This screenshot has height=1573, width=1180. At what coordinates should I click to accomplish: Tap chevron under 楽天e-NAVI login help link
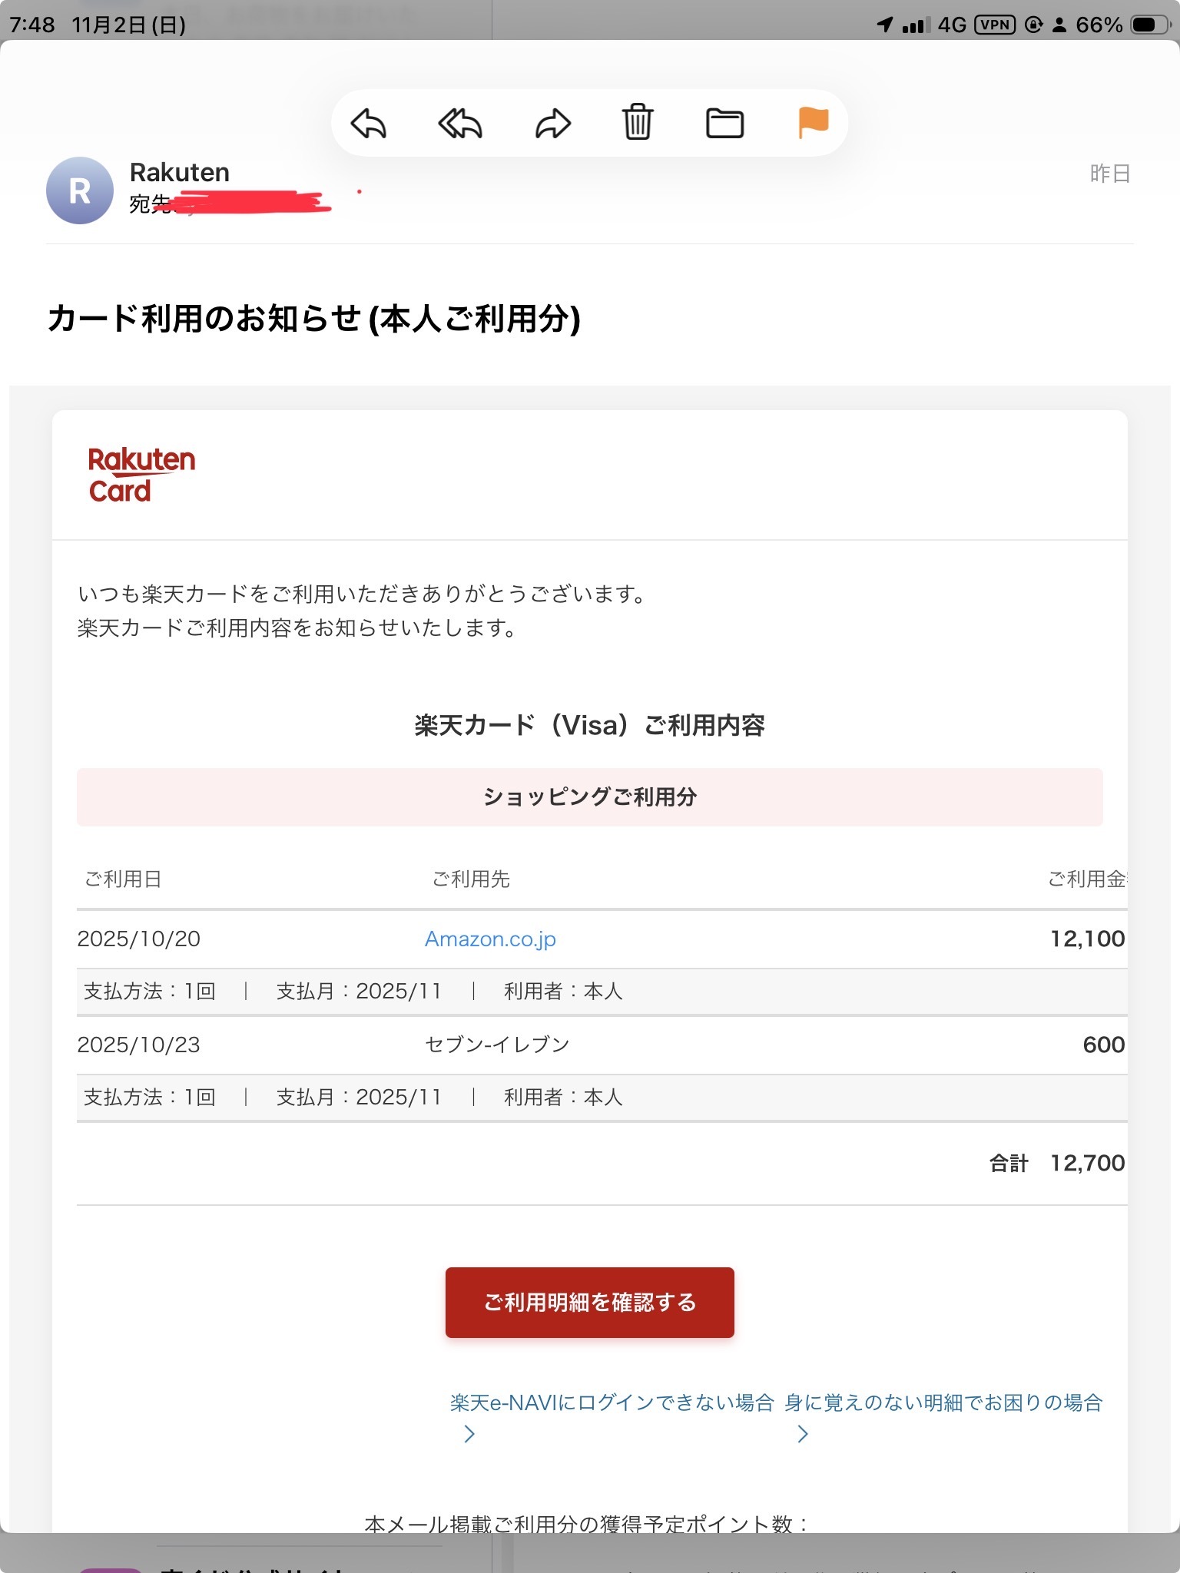(469, 1434)
